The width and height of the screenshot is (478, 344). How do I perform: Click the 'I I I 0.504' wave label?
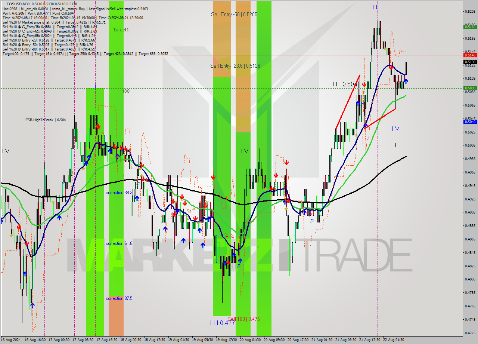pos(345,85)
